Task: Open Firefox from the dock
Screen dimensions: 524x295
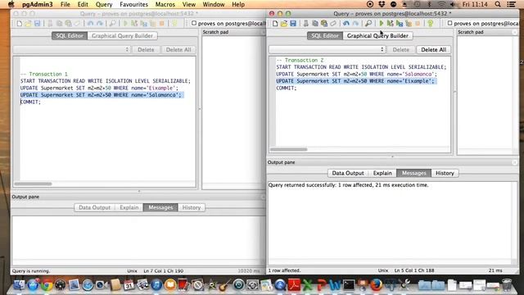Action: [x=376, y=285]
